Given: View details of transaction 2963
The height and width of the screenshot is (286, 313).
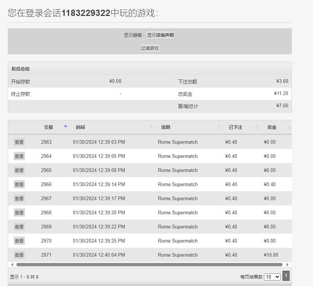Looking at the screenshot, I should tap(19, 142).
